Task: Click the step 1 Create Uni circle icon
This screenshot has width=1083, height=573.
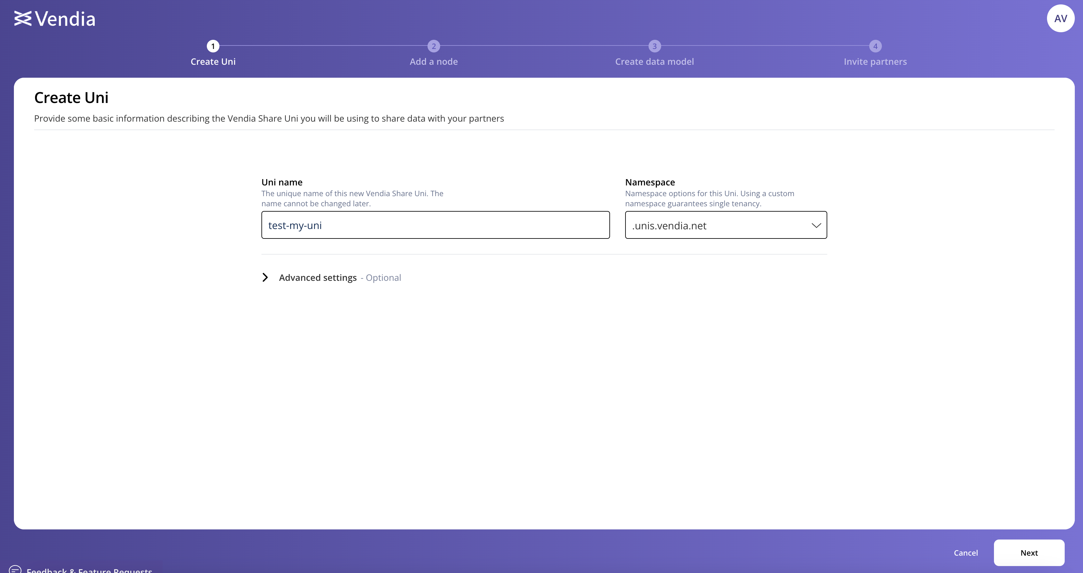Action: (x=213, y=46)
